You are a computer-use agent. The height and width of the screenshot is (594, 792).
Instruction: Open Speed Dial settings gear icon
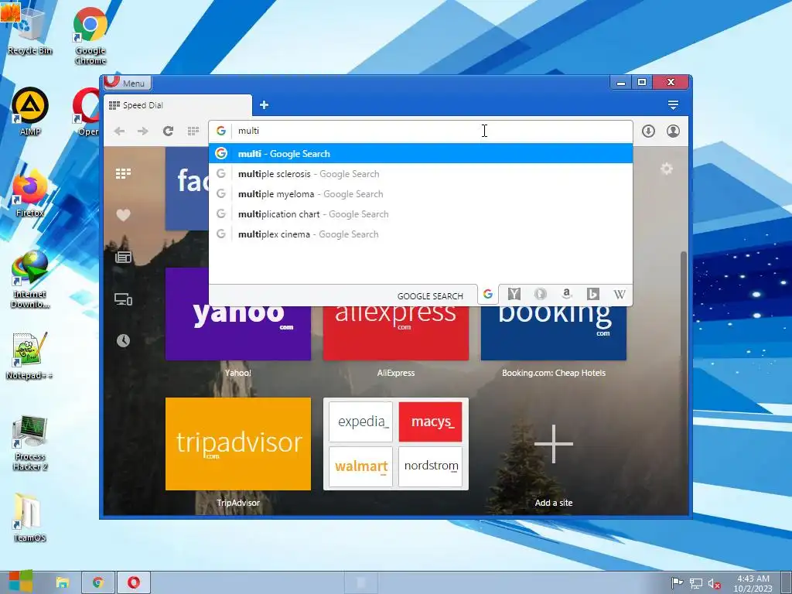666,169
